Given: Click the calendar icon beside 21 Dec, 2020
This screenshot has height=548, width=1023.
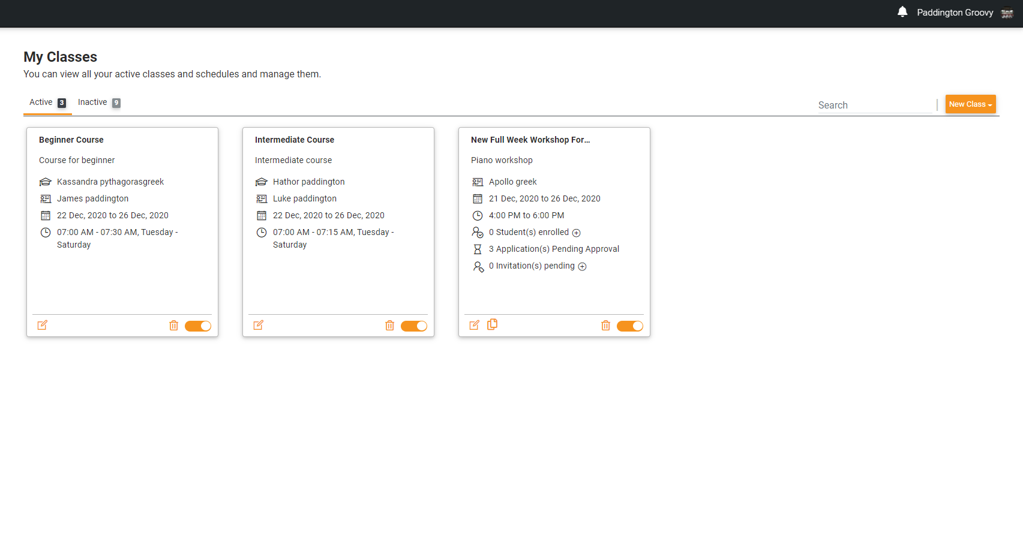Looking at the screenshot, I should coord(478,198).
